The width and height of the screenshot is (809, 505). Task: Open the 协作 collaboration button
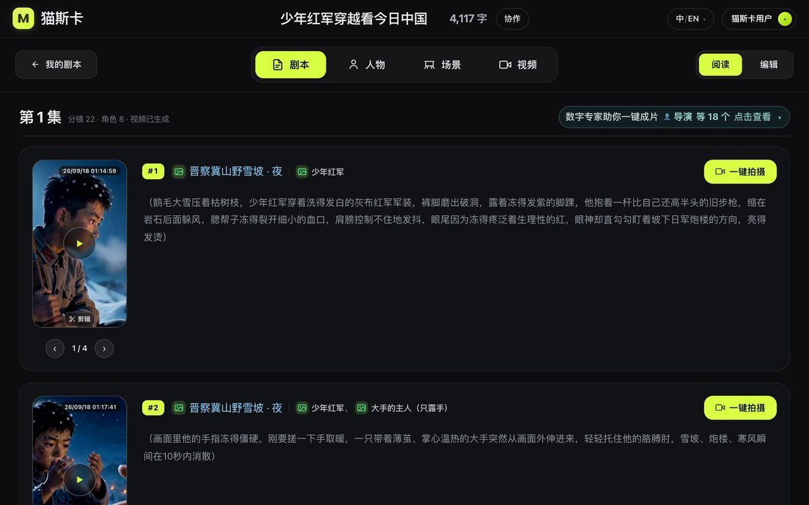(x=512, y=19)
